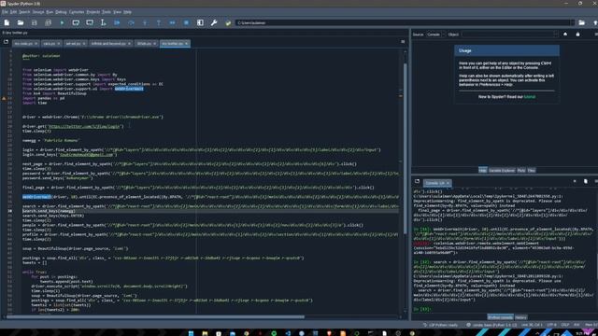Click the working directory path field
The width and height of the screenshot is (598, 336).
coord(405,22)
